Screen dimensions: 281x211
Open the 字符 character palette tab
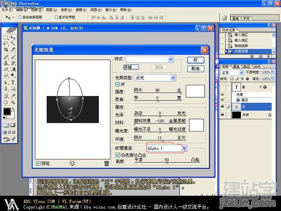click(x=246, y=18)
